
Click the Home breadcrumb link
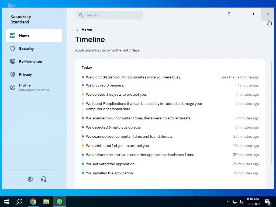point(87,30)
